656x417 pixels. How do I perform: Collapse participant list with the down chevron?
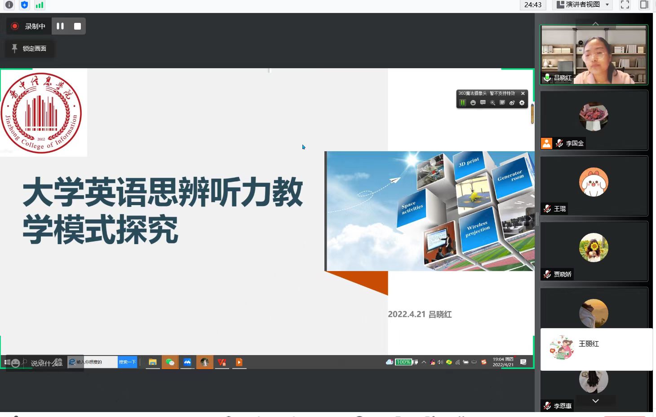pyautogui.click(x=595, y=400)
